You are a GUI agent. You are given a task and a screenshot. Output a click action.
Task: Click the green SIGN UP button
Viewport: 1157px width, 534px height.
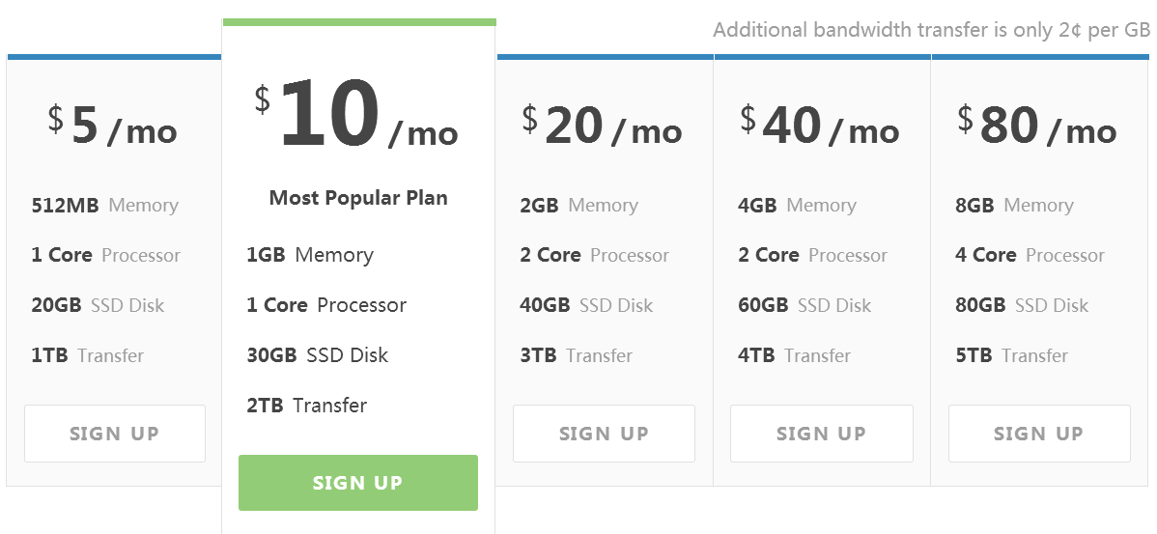point(358,483)
